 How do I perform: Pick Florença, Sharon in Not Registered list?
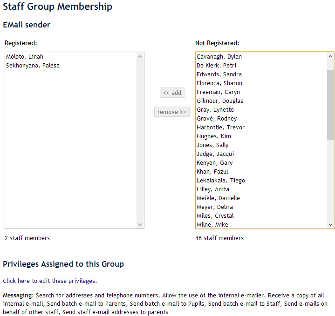click(219, 83)
